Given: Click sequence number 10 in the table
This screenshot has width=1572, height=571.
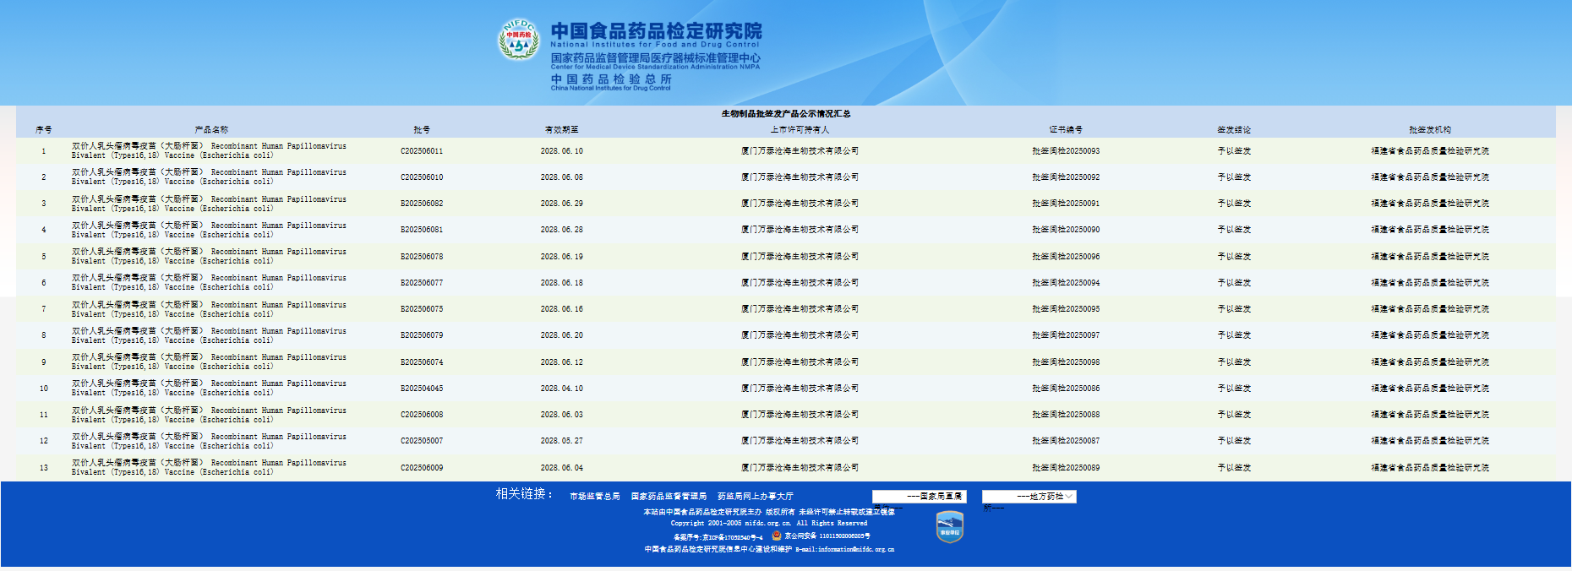Looking at the screenshot, I should coord(44,389).
